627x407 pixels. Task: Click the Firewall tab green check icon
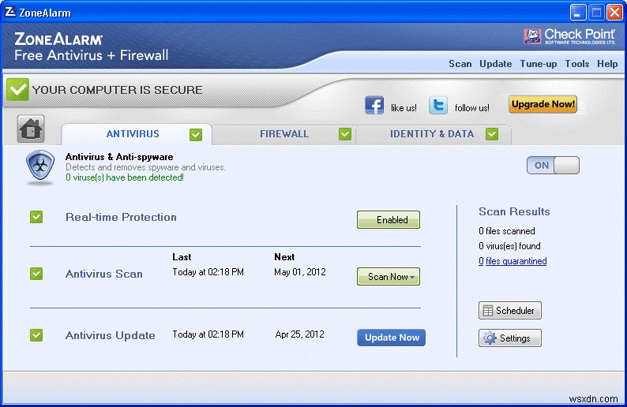point(344,134)
